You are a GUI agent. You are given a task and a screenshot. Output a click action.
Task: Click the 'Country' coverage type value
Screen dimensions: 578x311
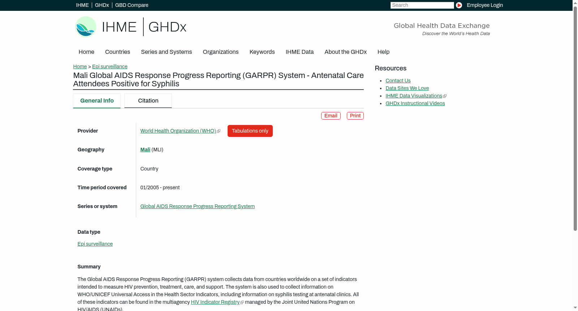tap(149, 169)
